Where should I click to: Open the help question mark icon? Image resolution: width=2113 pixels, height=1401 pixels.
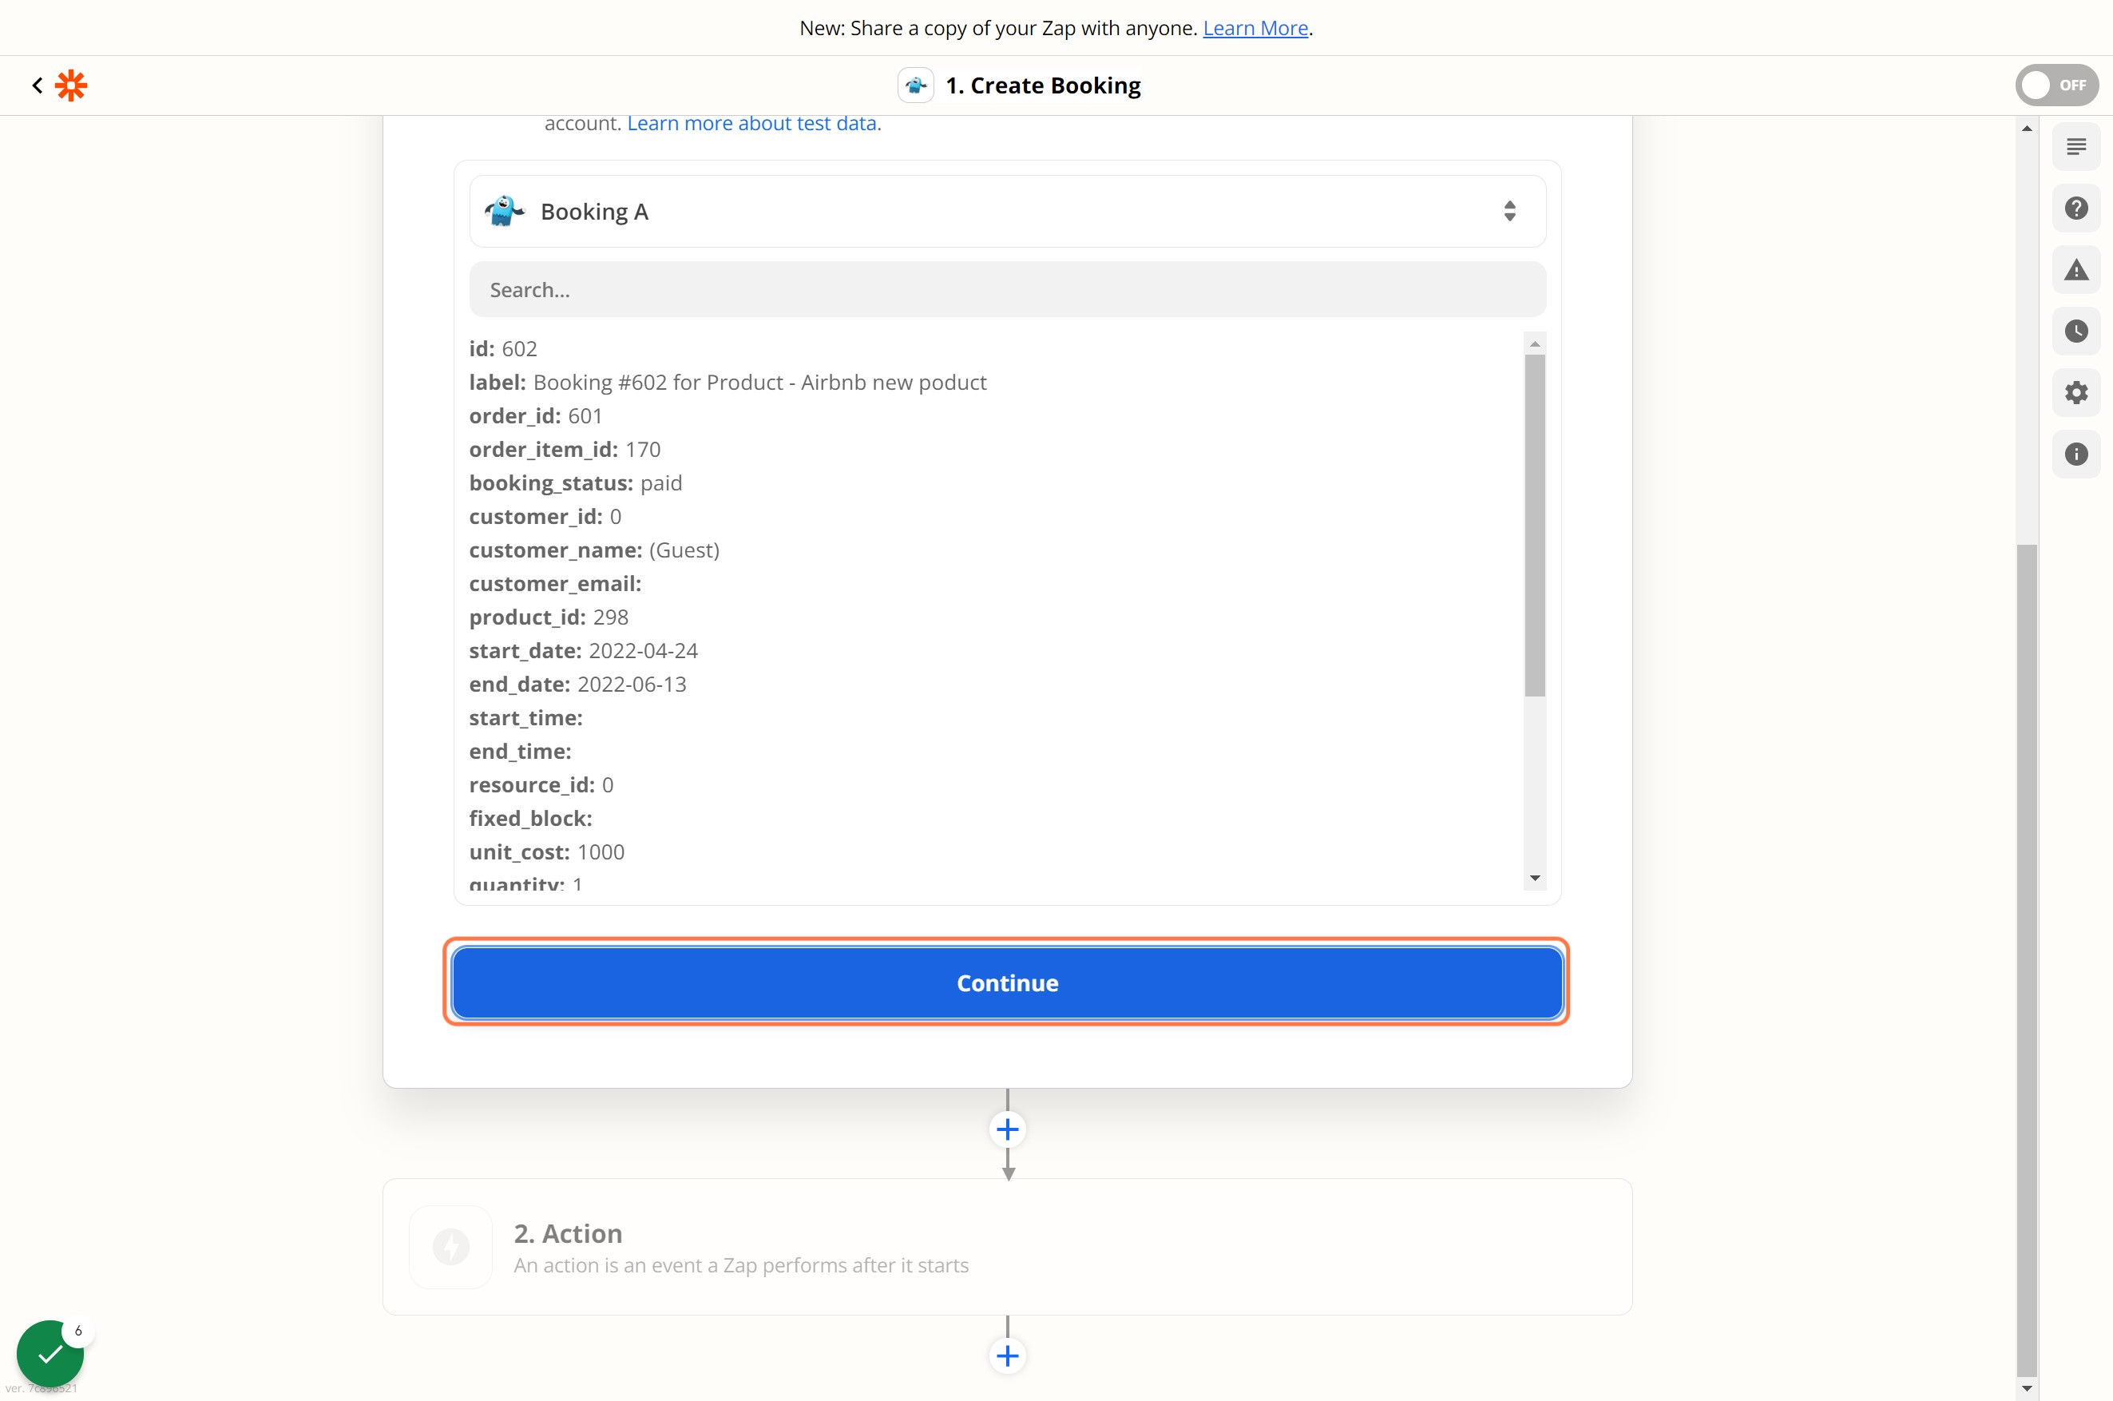(2076, 208)
